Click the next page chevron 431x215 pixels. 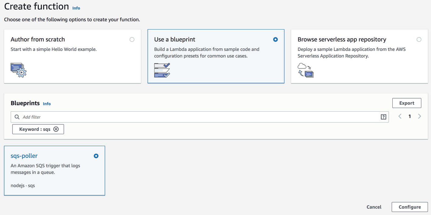pyautogui.click(x=419, y=116)
